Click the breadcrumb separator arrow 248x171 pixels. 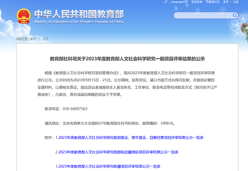pos(38,39)
